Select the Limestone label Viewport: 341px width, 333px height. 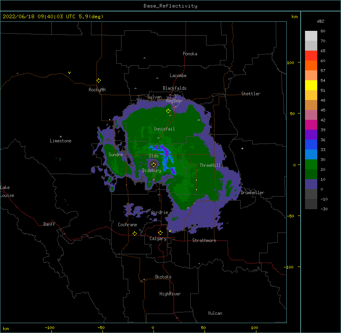(x=61, y=141)
